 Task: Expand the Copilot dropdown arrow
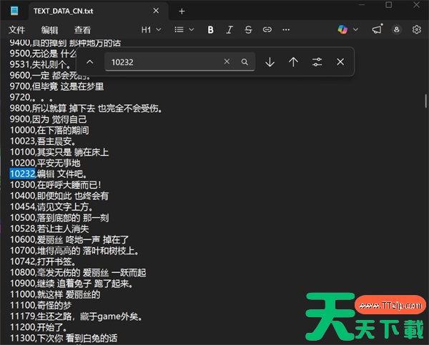[355, 29]
